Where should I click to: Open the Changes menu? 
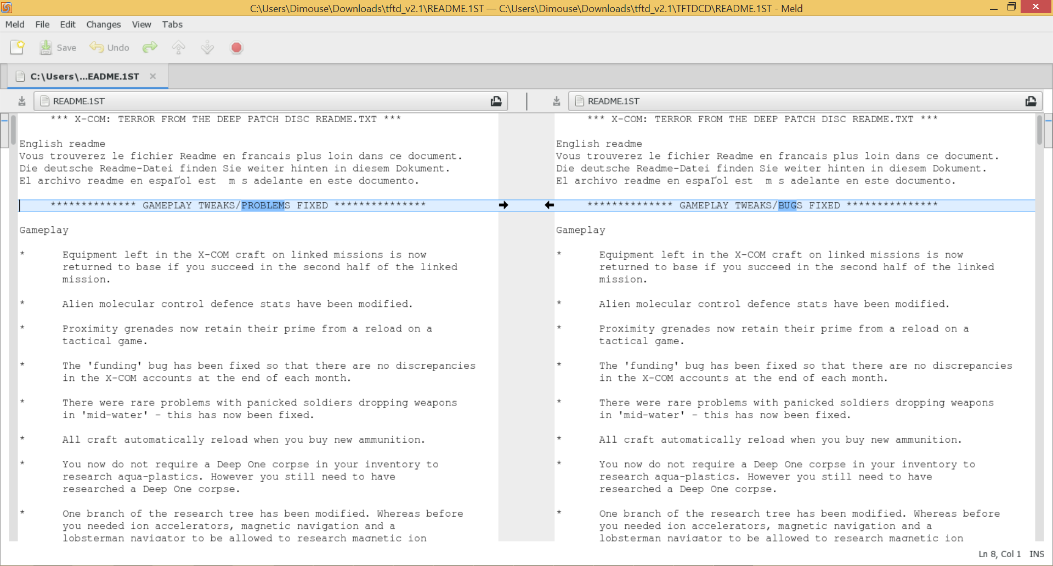[x=103, y=24]
